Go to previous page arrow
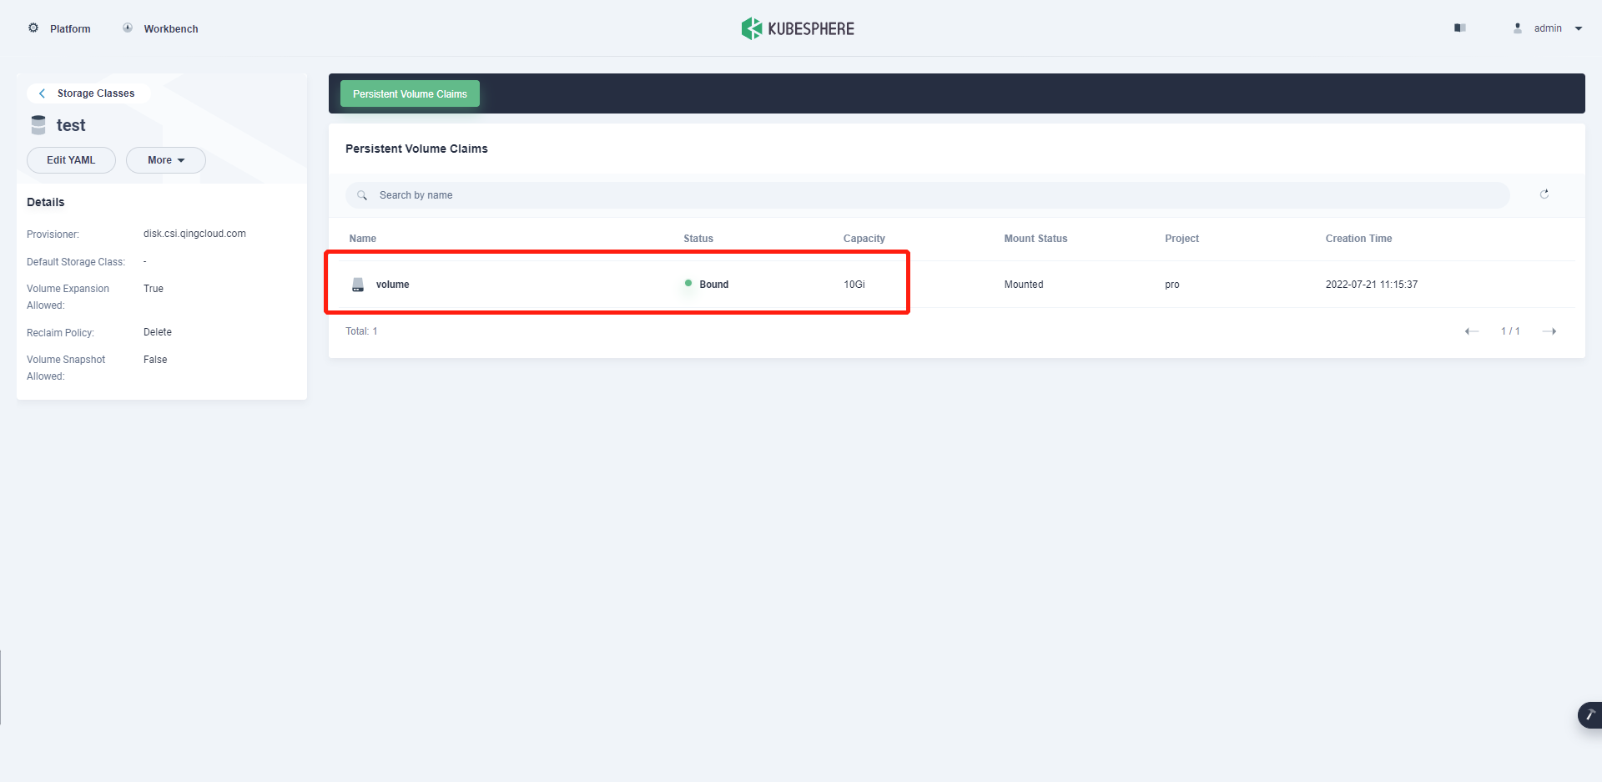 point(1472,331)
